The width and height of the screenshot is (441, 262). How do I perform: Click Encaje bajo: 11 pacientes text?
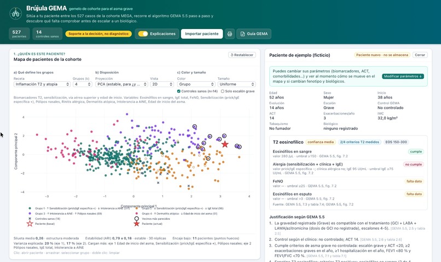click(206, 238)
